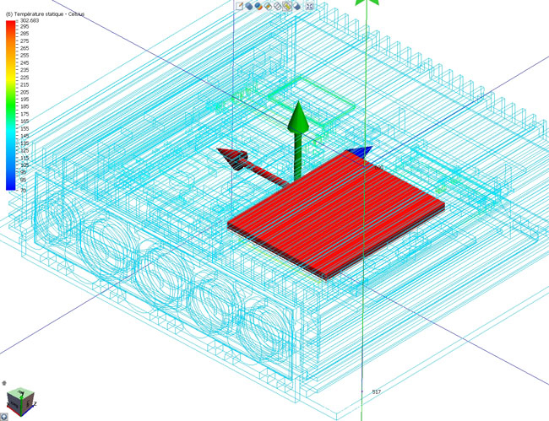Viewport: 549px width, 421px height.
Task: Click the half-shaded blue object icon
Action: (x=297, y=6)
